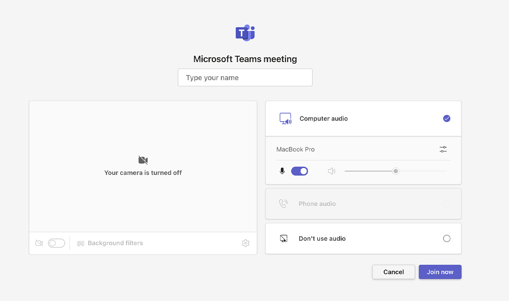Click the Phone audio label

(317, 204)
